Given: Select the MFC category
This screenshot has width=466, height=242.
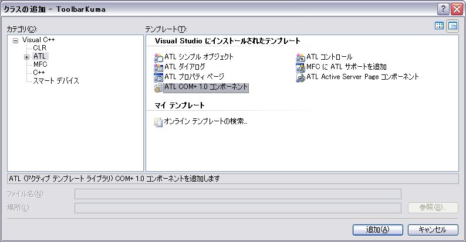Looking at the screenshot, I should [40, 64].
